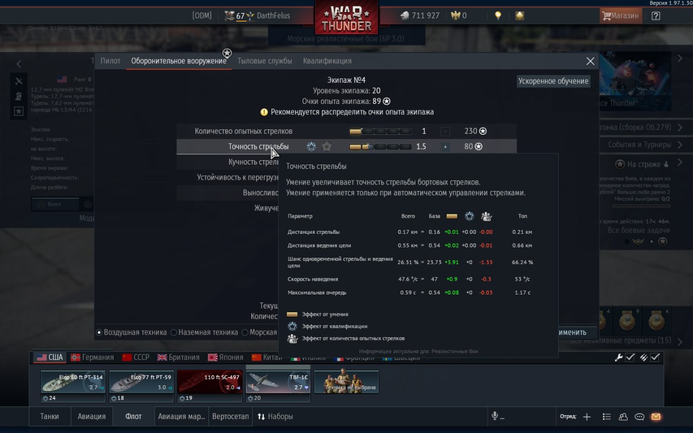Select the Наземная техника radio button
Viewport: 693px width, 433px height.
(x=174, y=332)
